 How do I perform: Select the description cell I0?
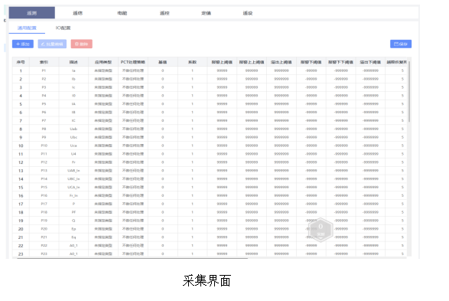pyautogui.click(x=73, y=96)
